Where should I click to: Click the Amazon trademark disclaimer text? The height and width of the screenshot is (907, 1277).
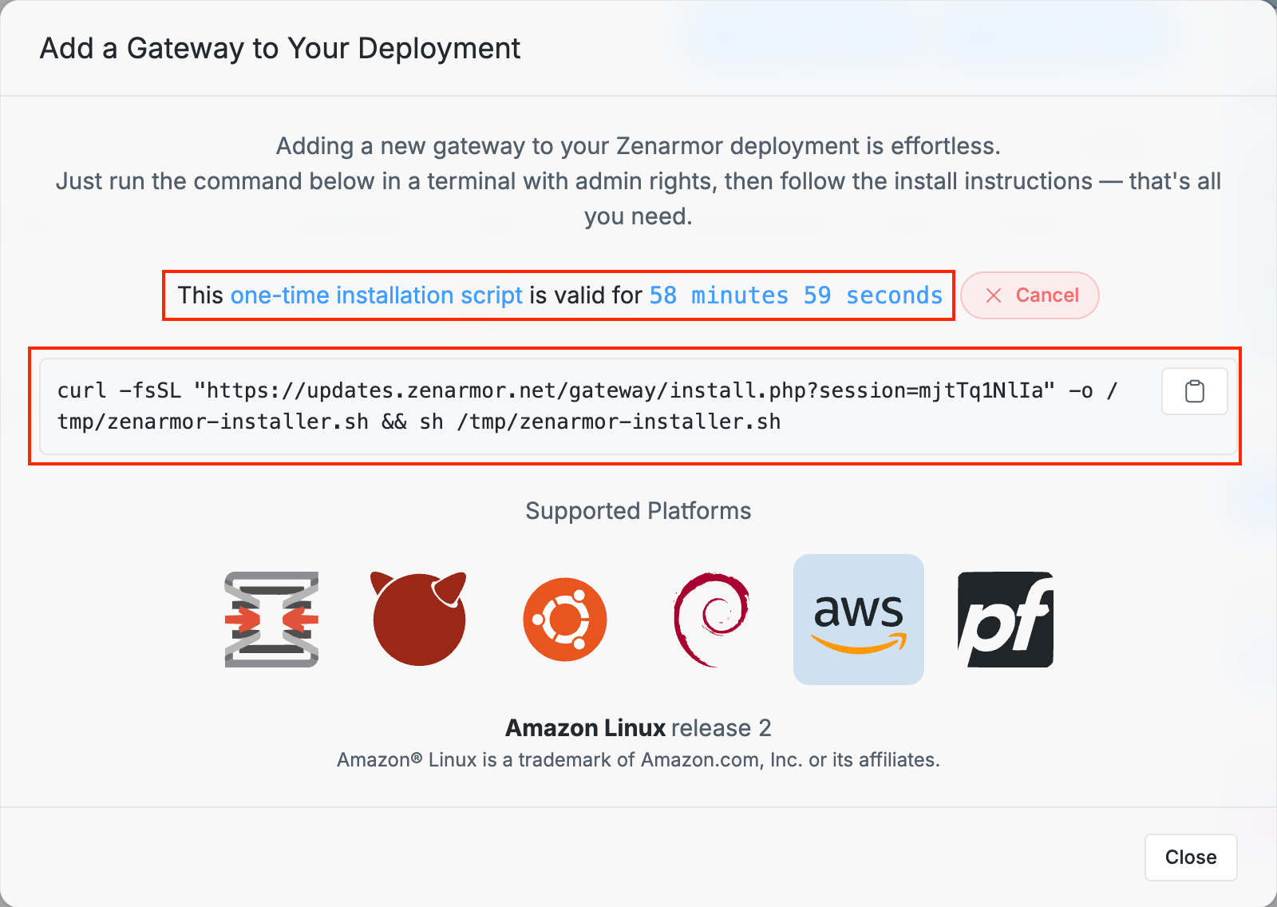pyautogui.click(x=638, y=759)
